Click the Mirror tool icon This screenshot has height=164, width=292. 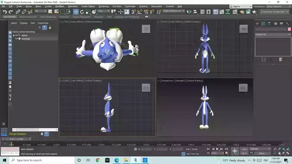click(189, 12)
